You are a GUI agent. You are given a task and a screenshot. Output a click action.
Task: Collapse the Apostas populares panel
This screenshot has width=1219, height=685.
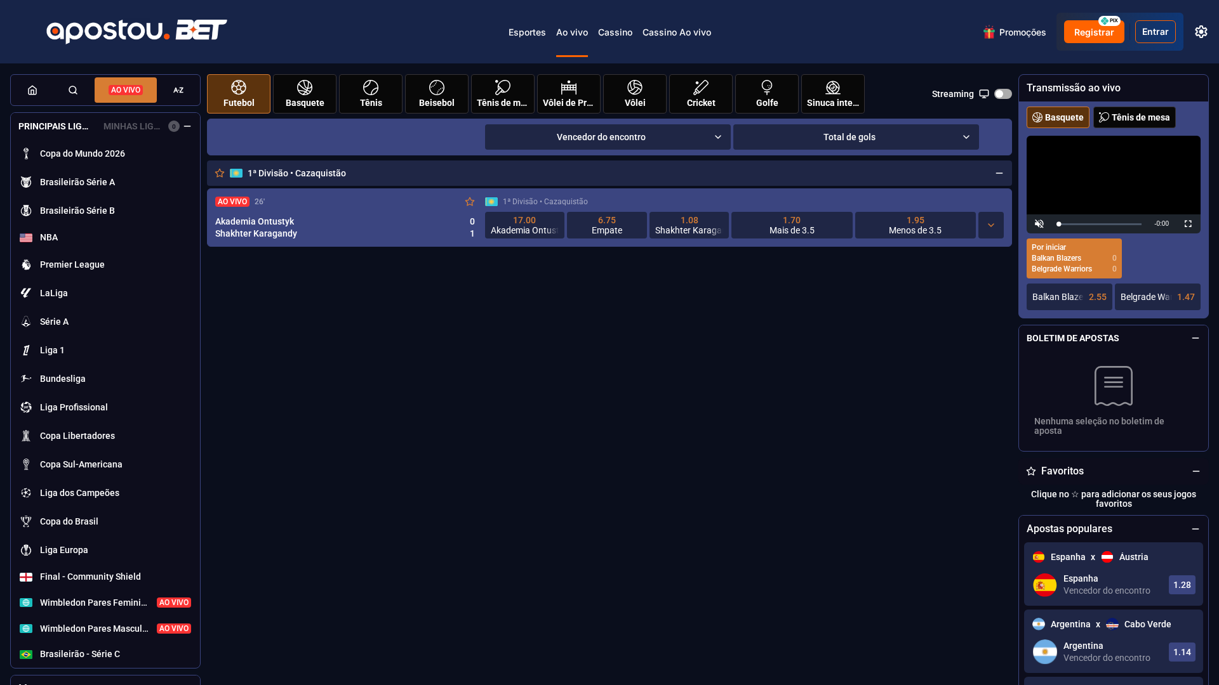[1196, 529]
